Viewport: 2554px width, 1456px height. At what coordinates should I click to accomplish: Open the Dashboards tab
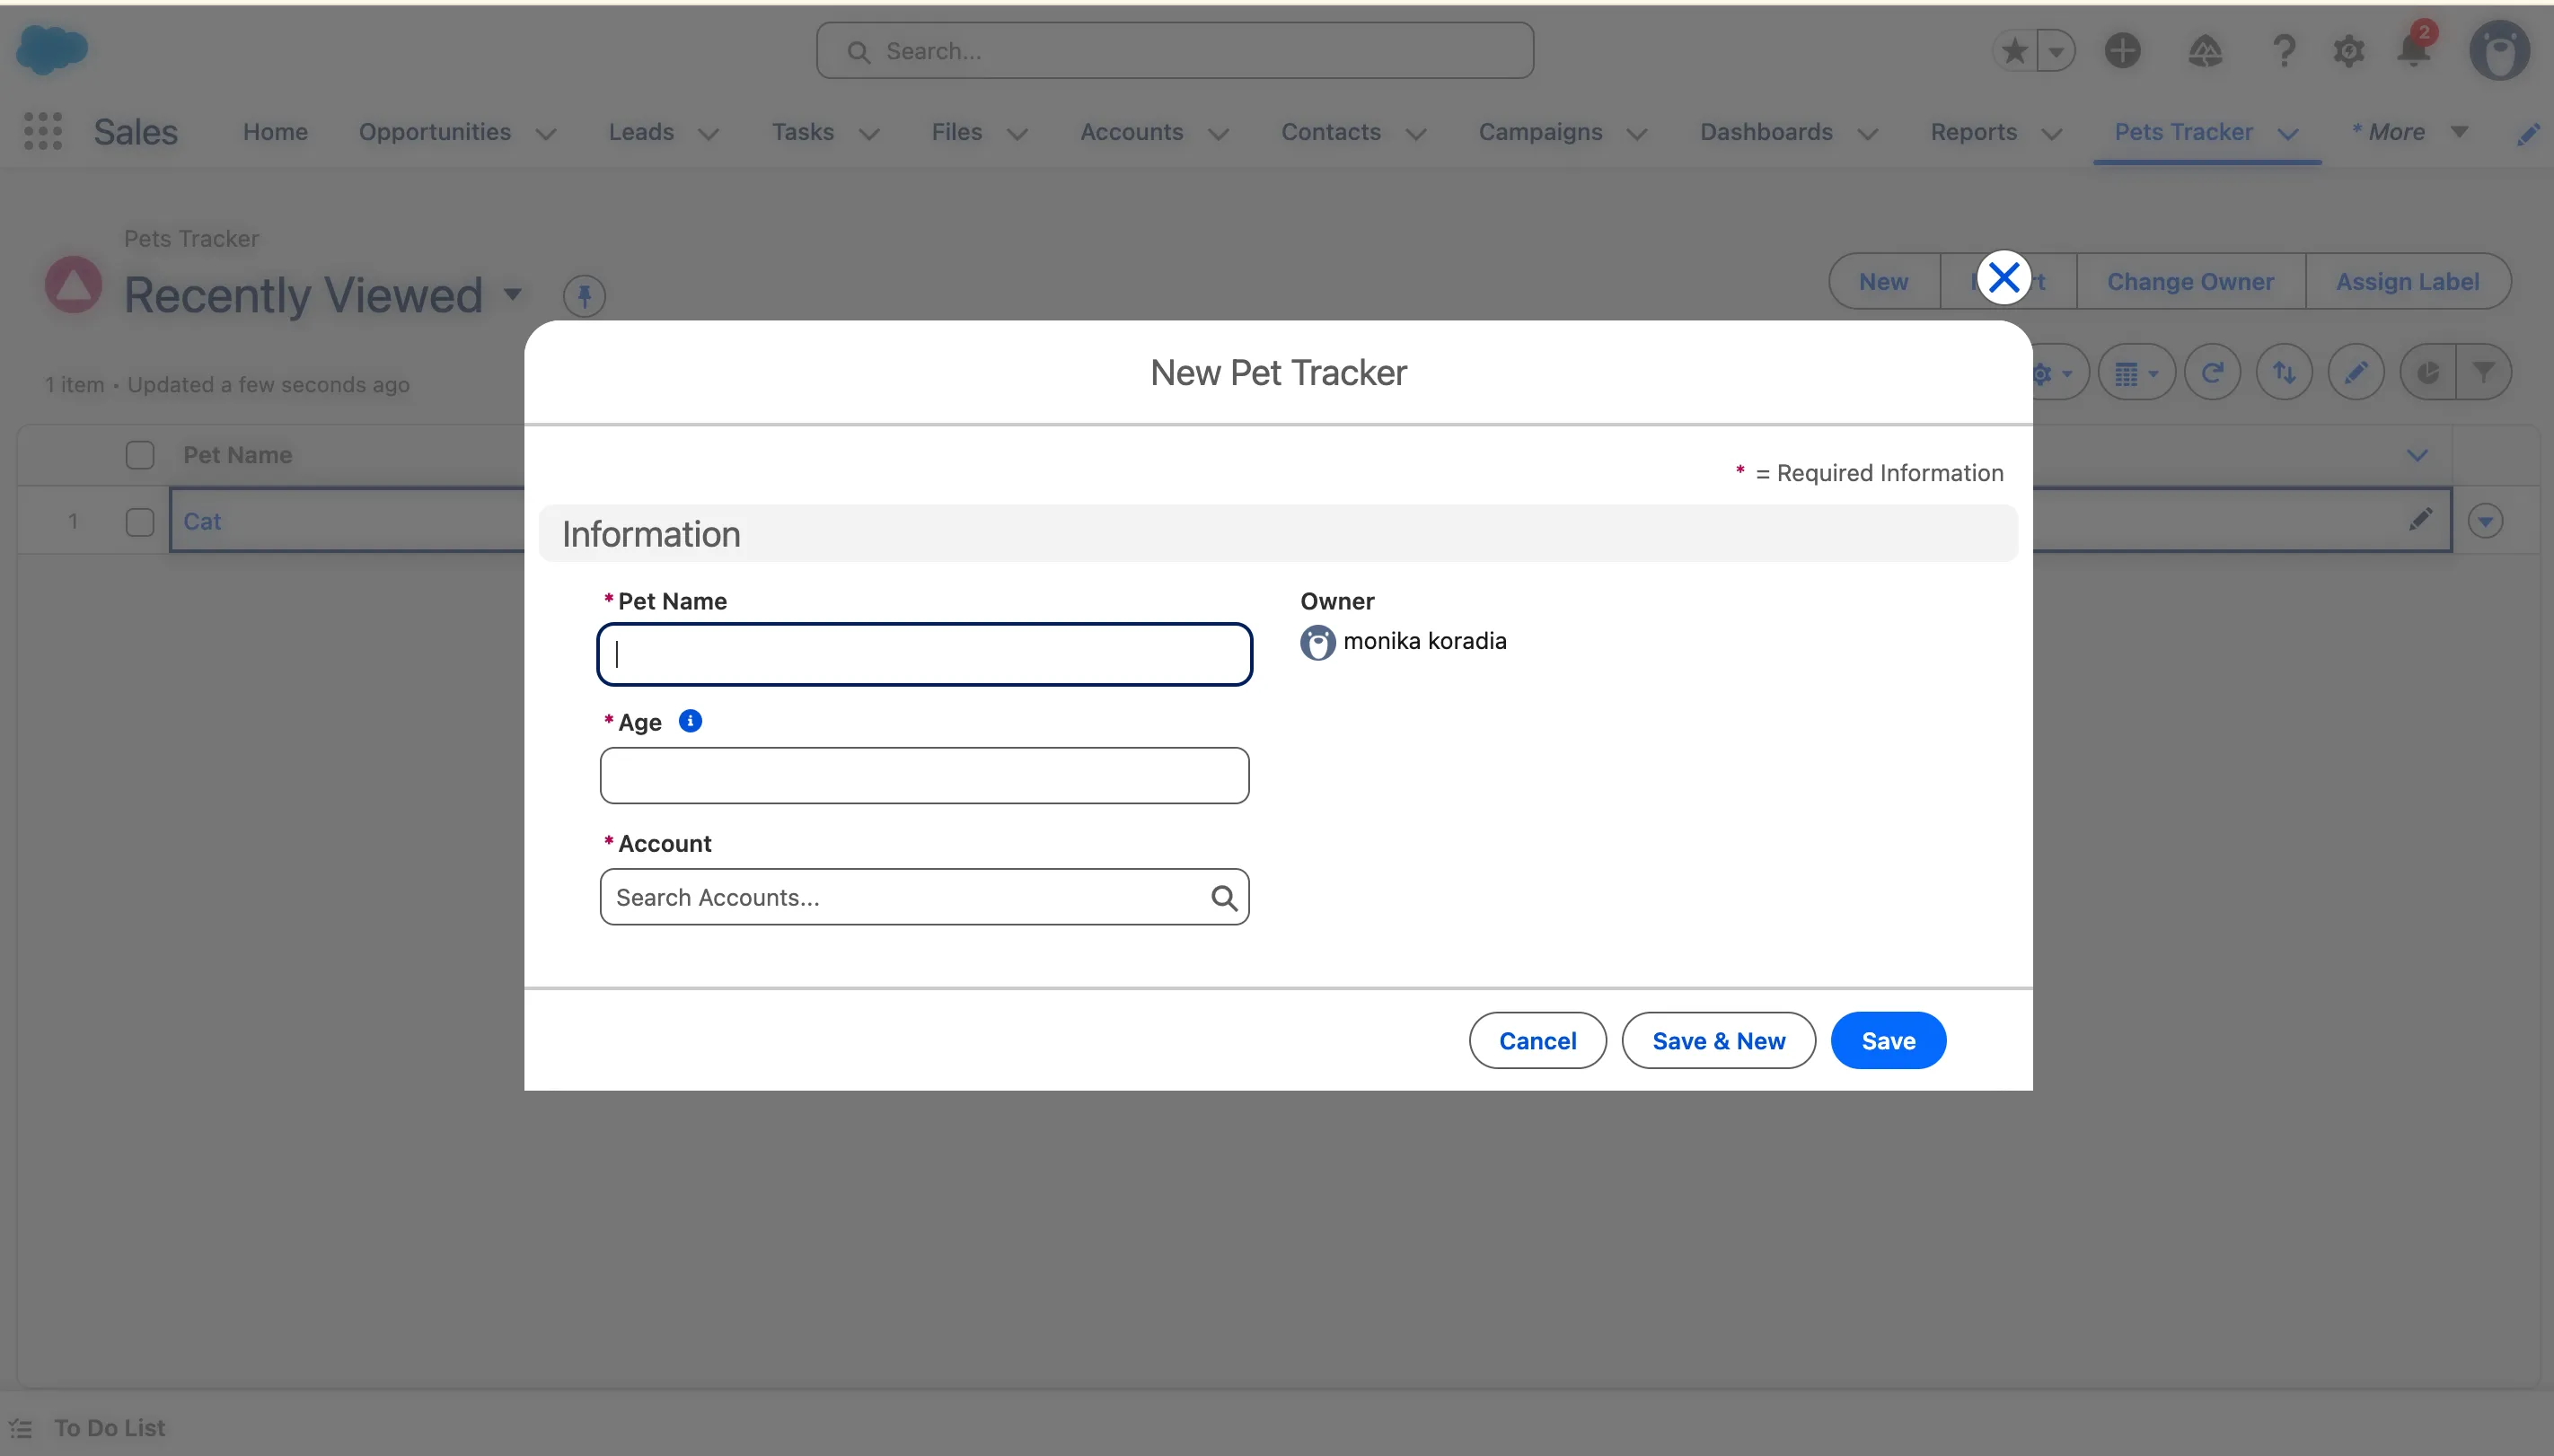tap(1766, 132)
